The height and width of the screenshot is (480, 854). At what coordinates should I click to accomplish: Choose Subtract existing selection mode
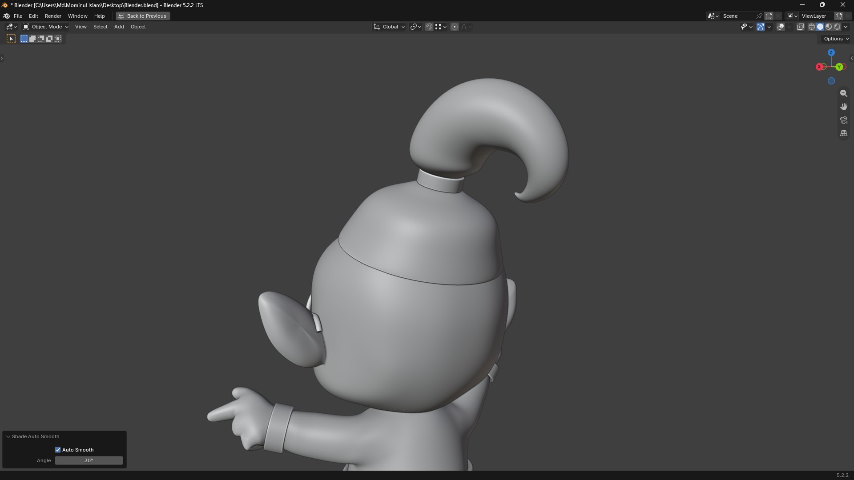tap(41, 39)
